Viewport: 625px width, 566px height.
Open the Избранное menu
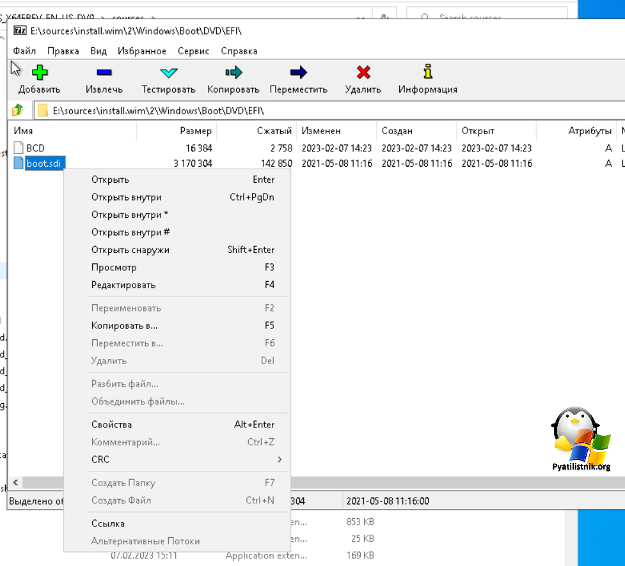coord(142,51)
